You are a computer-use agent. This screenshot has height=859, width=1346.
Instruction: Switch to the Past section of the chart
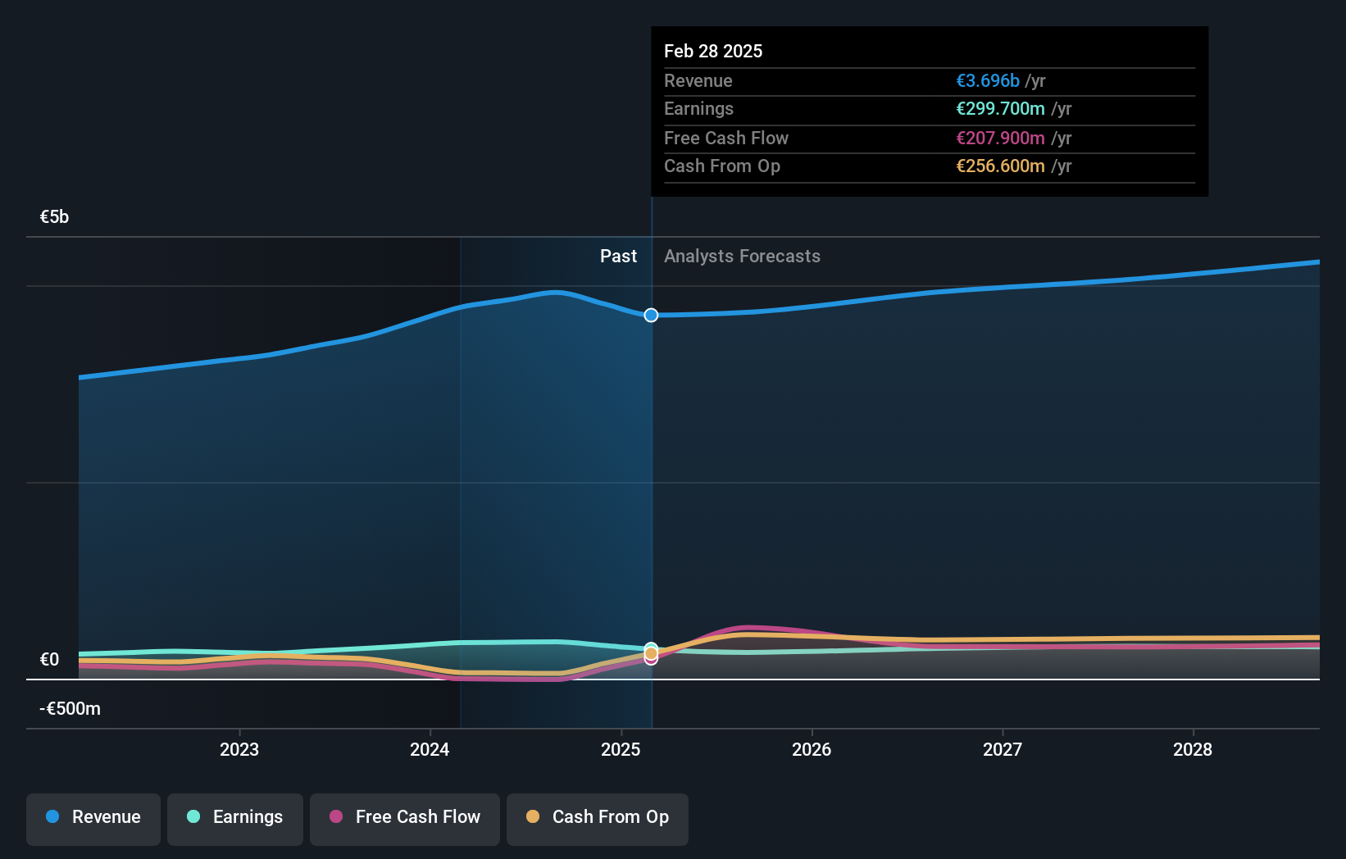618,256
